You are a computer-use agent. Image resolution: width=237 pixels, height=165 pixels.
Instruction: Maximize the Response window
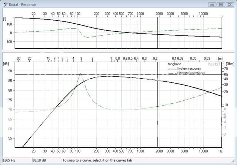[x=221, y=4]
